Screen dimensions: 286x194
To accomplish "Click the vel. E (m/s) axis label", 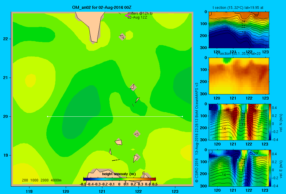I will click(281, 169).
